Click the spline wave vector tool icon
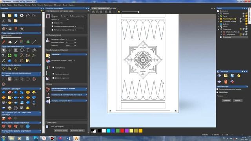The height and width of the screenshot is (141, 251). pyautogui.click(x=22, y=56)
